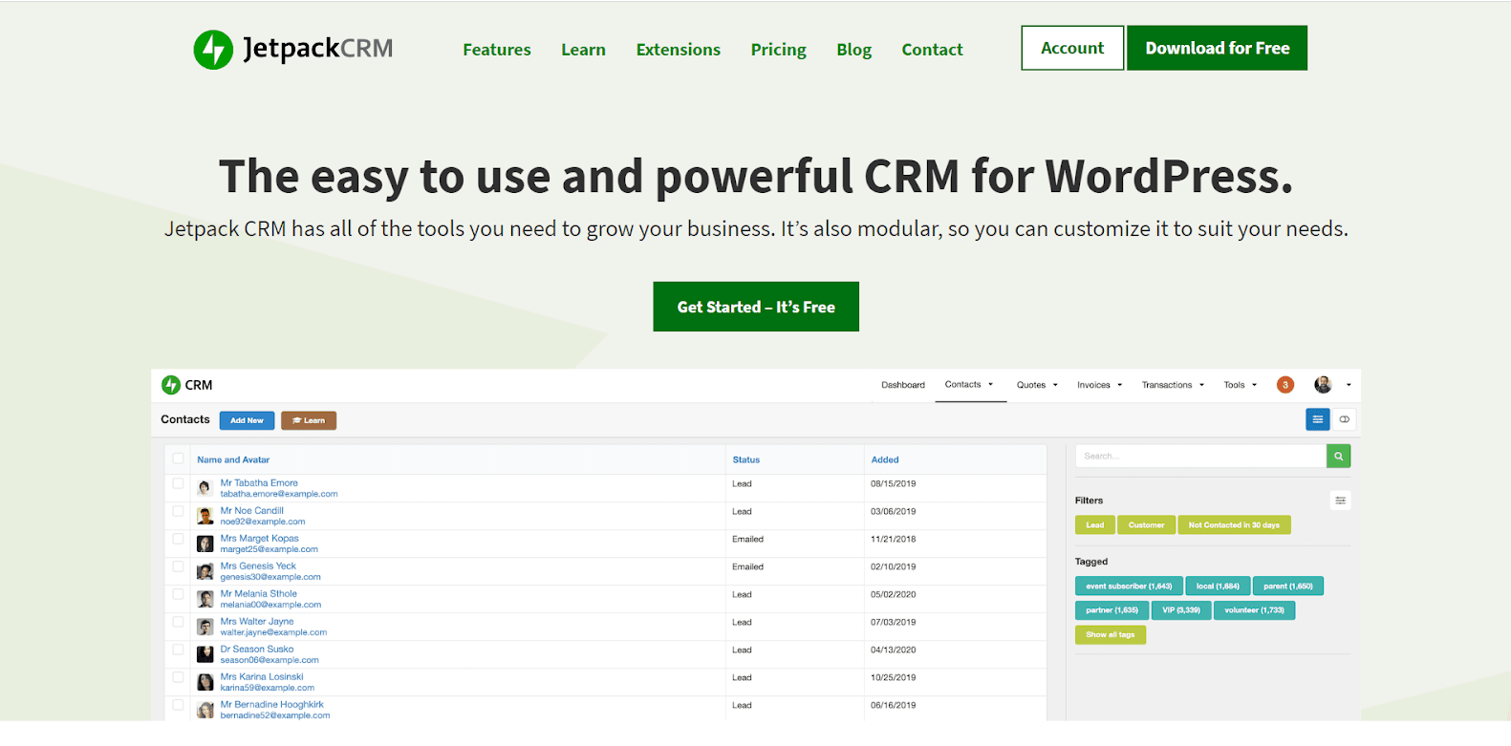Screen dimensions: 1511x746
Task: Toggle the column view eye button
Action: pyautogui.click(x=1344, y=419)
